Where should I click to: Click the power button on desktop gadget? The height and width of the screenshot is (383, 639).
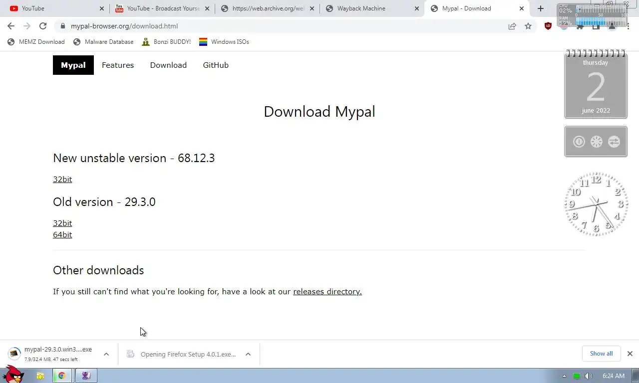(579, 142)
